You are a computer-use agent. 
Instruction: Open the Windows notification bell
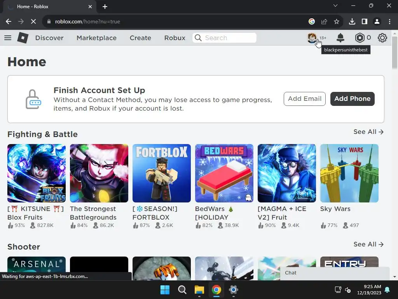click(388, 290)
